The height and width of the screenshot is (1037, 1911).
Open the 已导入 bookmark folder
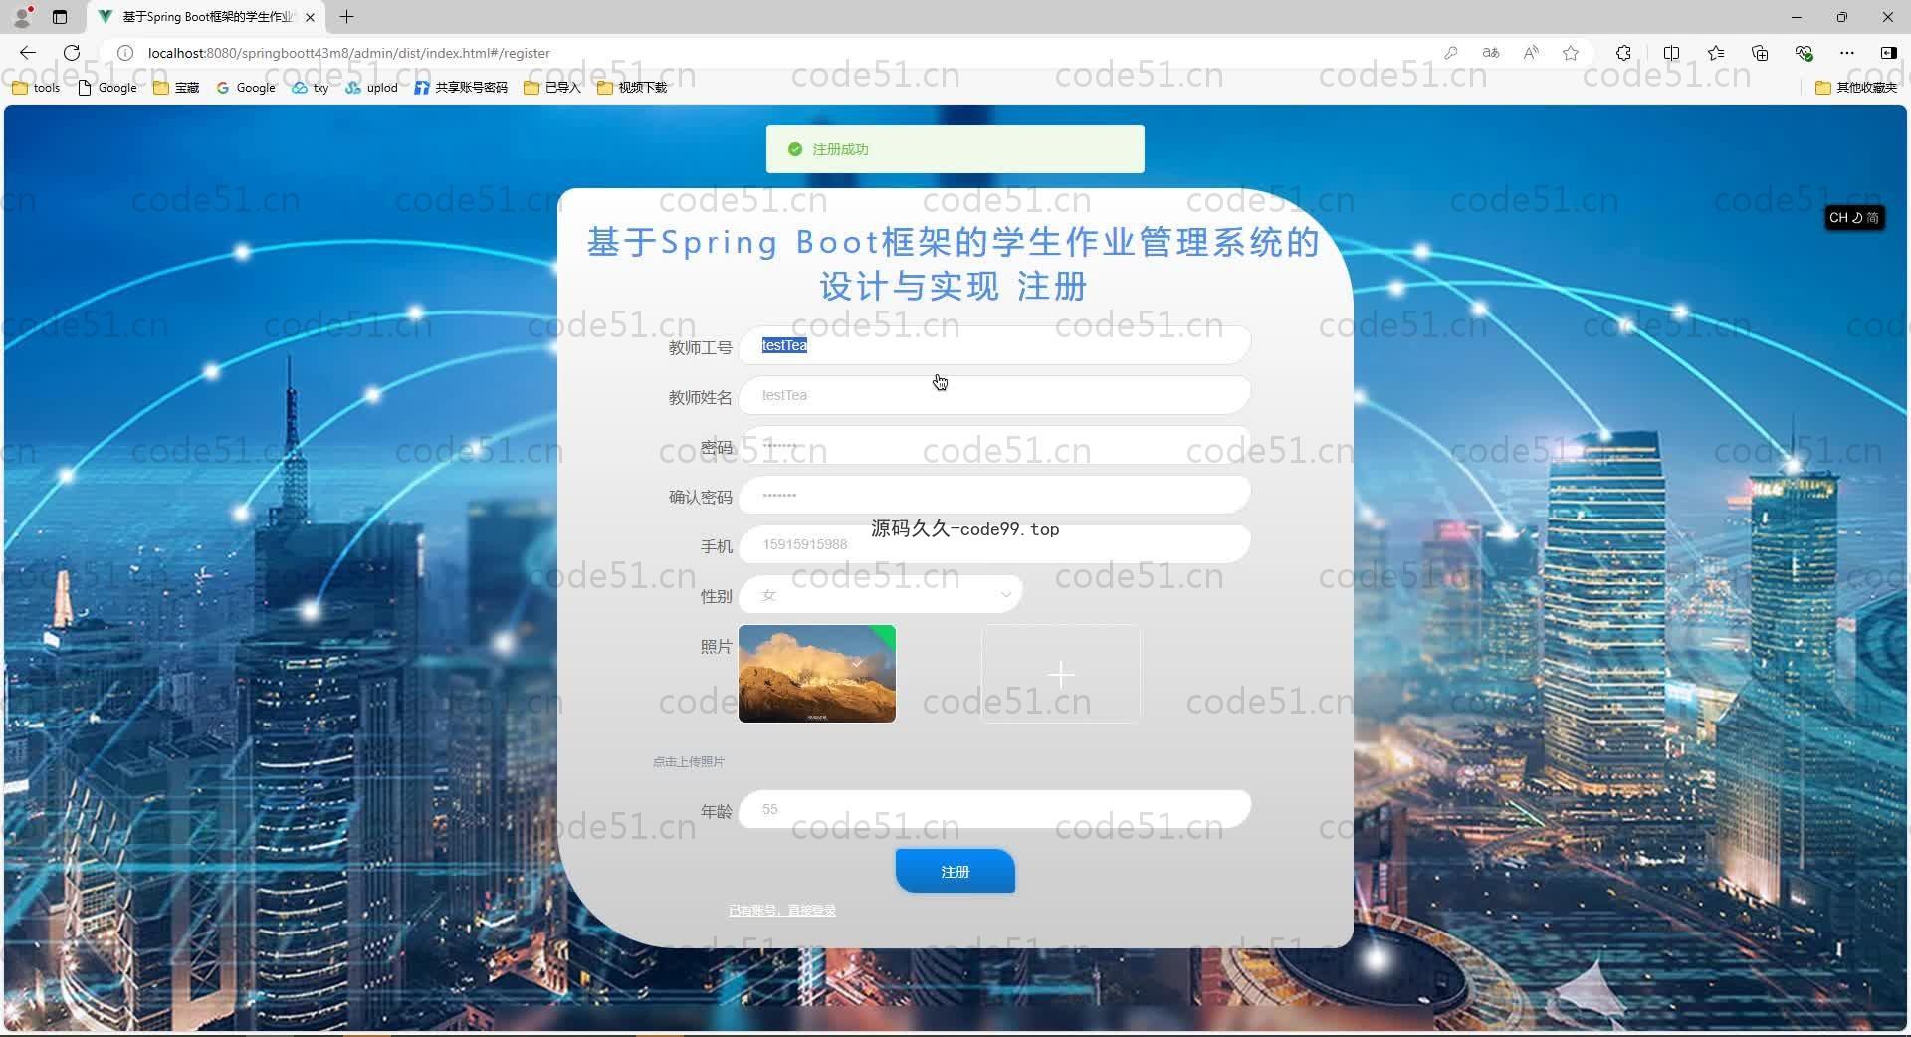pyautogui.click(x=552, y=88)
